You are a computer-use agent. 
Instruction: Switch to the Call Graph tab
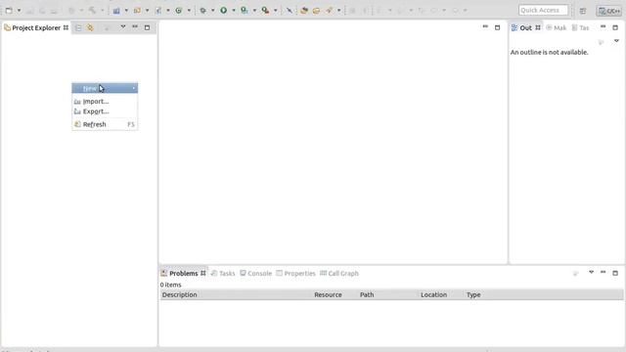coord(339,274)
